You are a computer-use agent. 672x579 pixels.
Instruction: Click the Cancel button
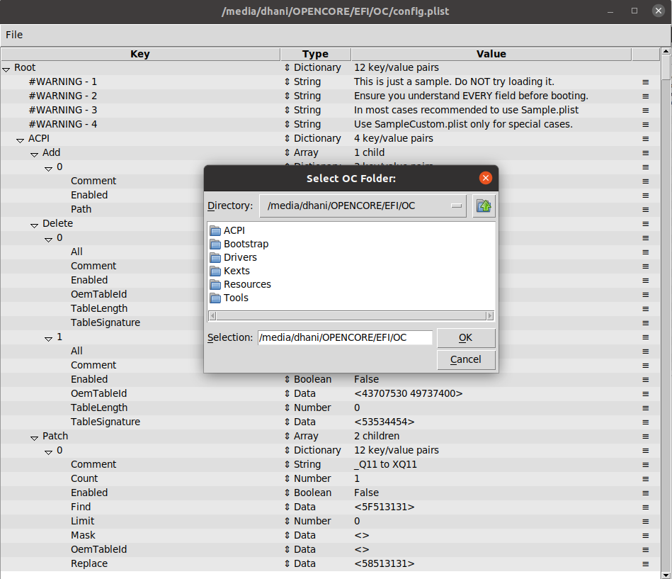pyautogui.click(x=466, y=360)
